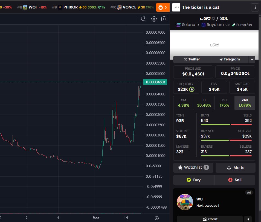Click the Buy button
This screenshot has height=222, width=261.
194,180
